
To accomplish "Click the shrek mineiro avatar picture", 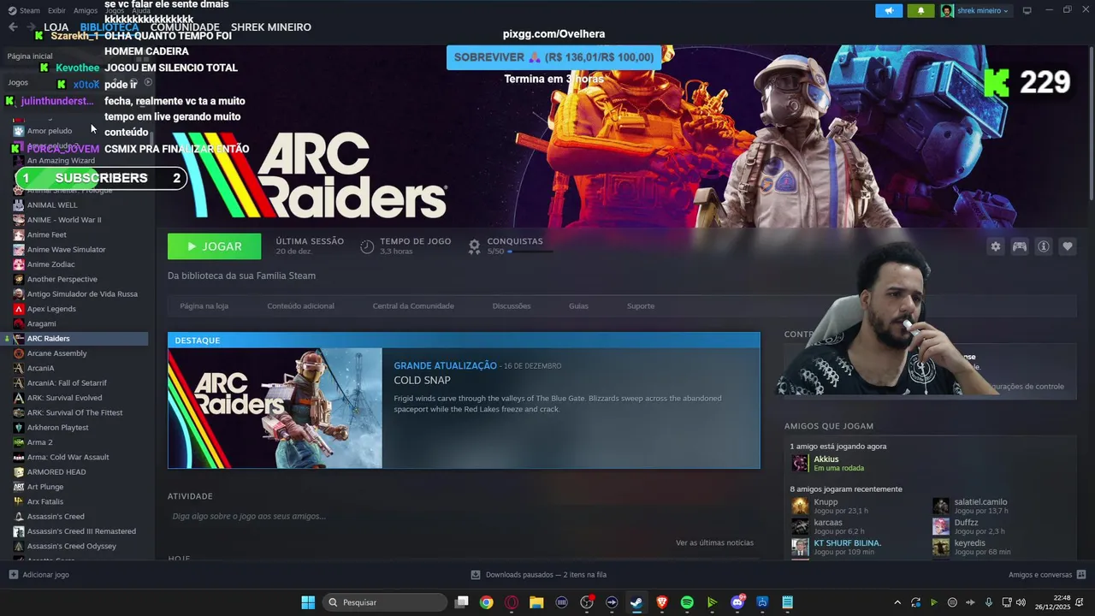I will tap(947, 10).
